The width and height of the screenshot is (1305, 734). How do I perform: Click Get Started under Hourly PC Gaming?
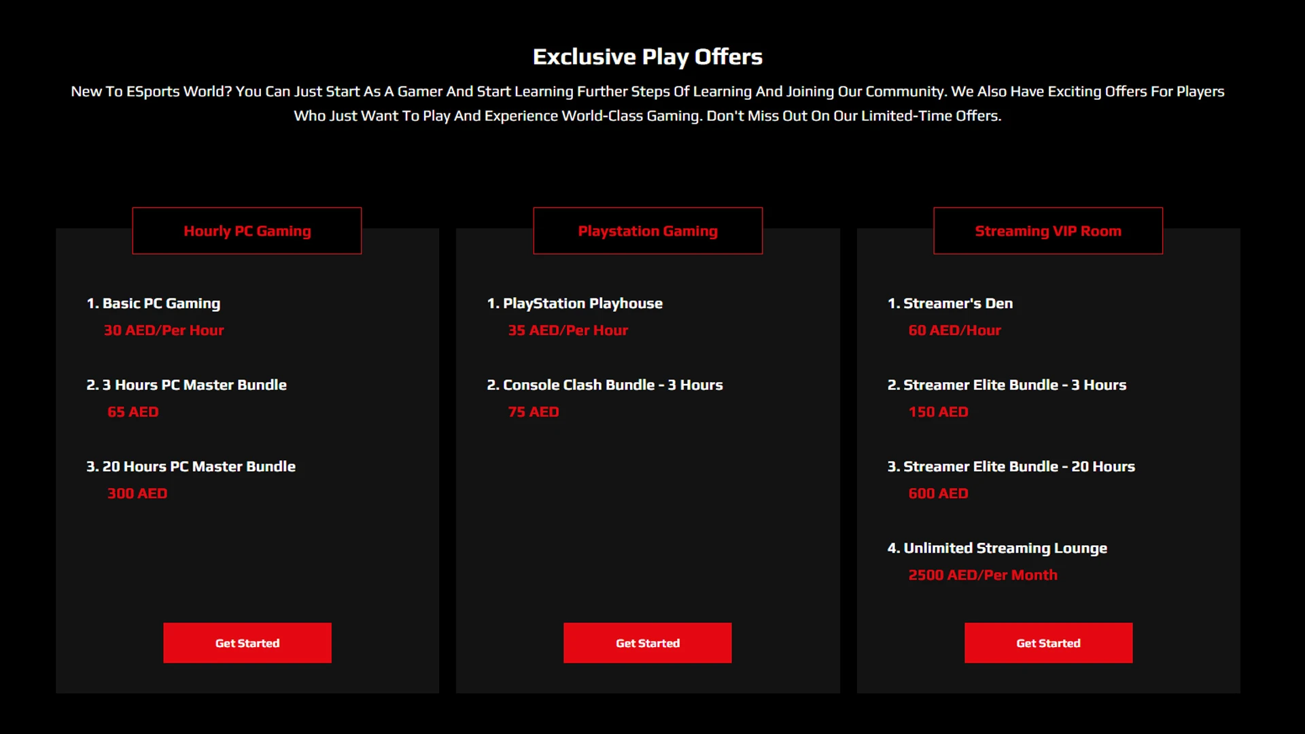click(247, 643)
